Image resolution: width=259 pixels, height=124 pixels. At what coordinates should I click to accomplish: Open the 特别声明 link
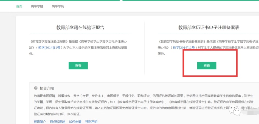(91, 122)
